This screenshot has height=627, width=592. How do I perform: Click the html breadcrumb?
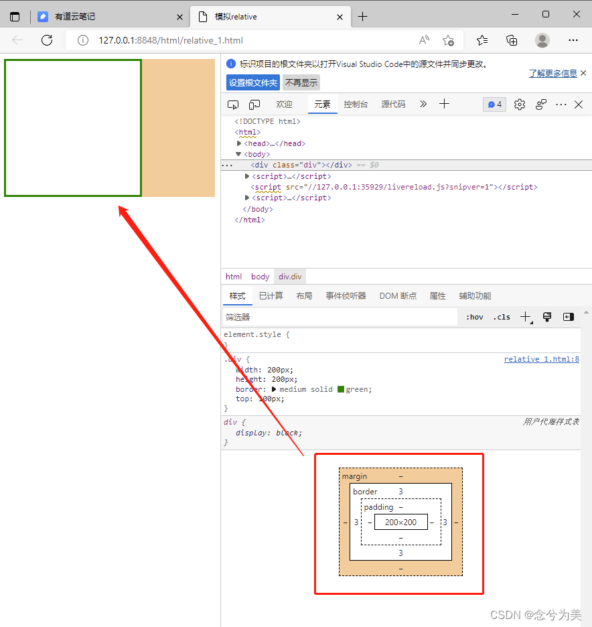(234, 277)
